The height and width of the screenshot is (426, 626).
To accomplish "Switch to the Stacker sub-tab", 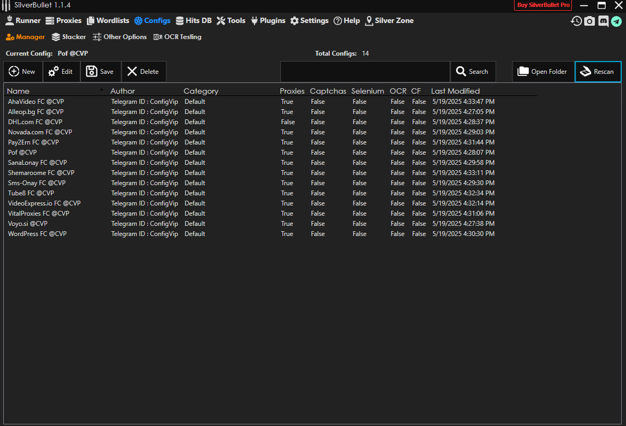I will (69, 37).
